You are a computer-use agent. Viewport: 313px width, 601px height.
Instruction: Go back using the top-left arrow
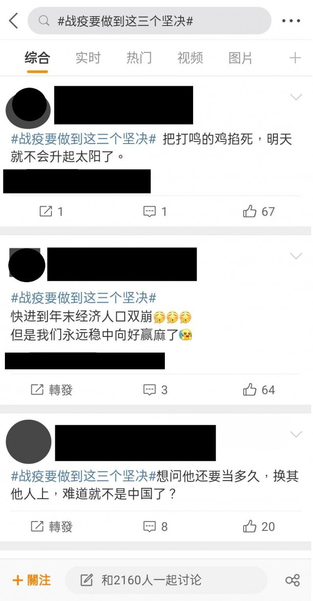tap(13, 21)
